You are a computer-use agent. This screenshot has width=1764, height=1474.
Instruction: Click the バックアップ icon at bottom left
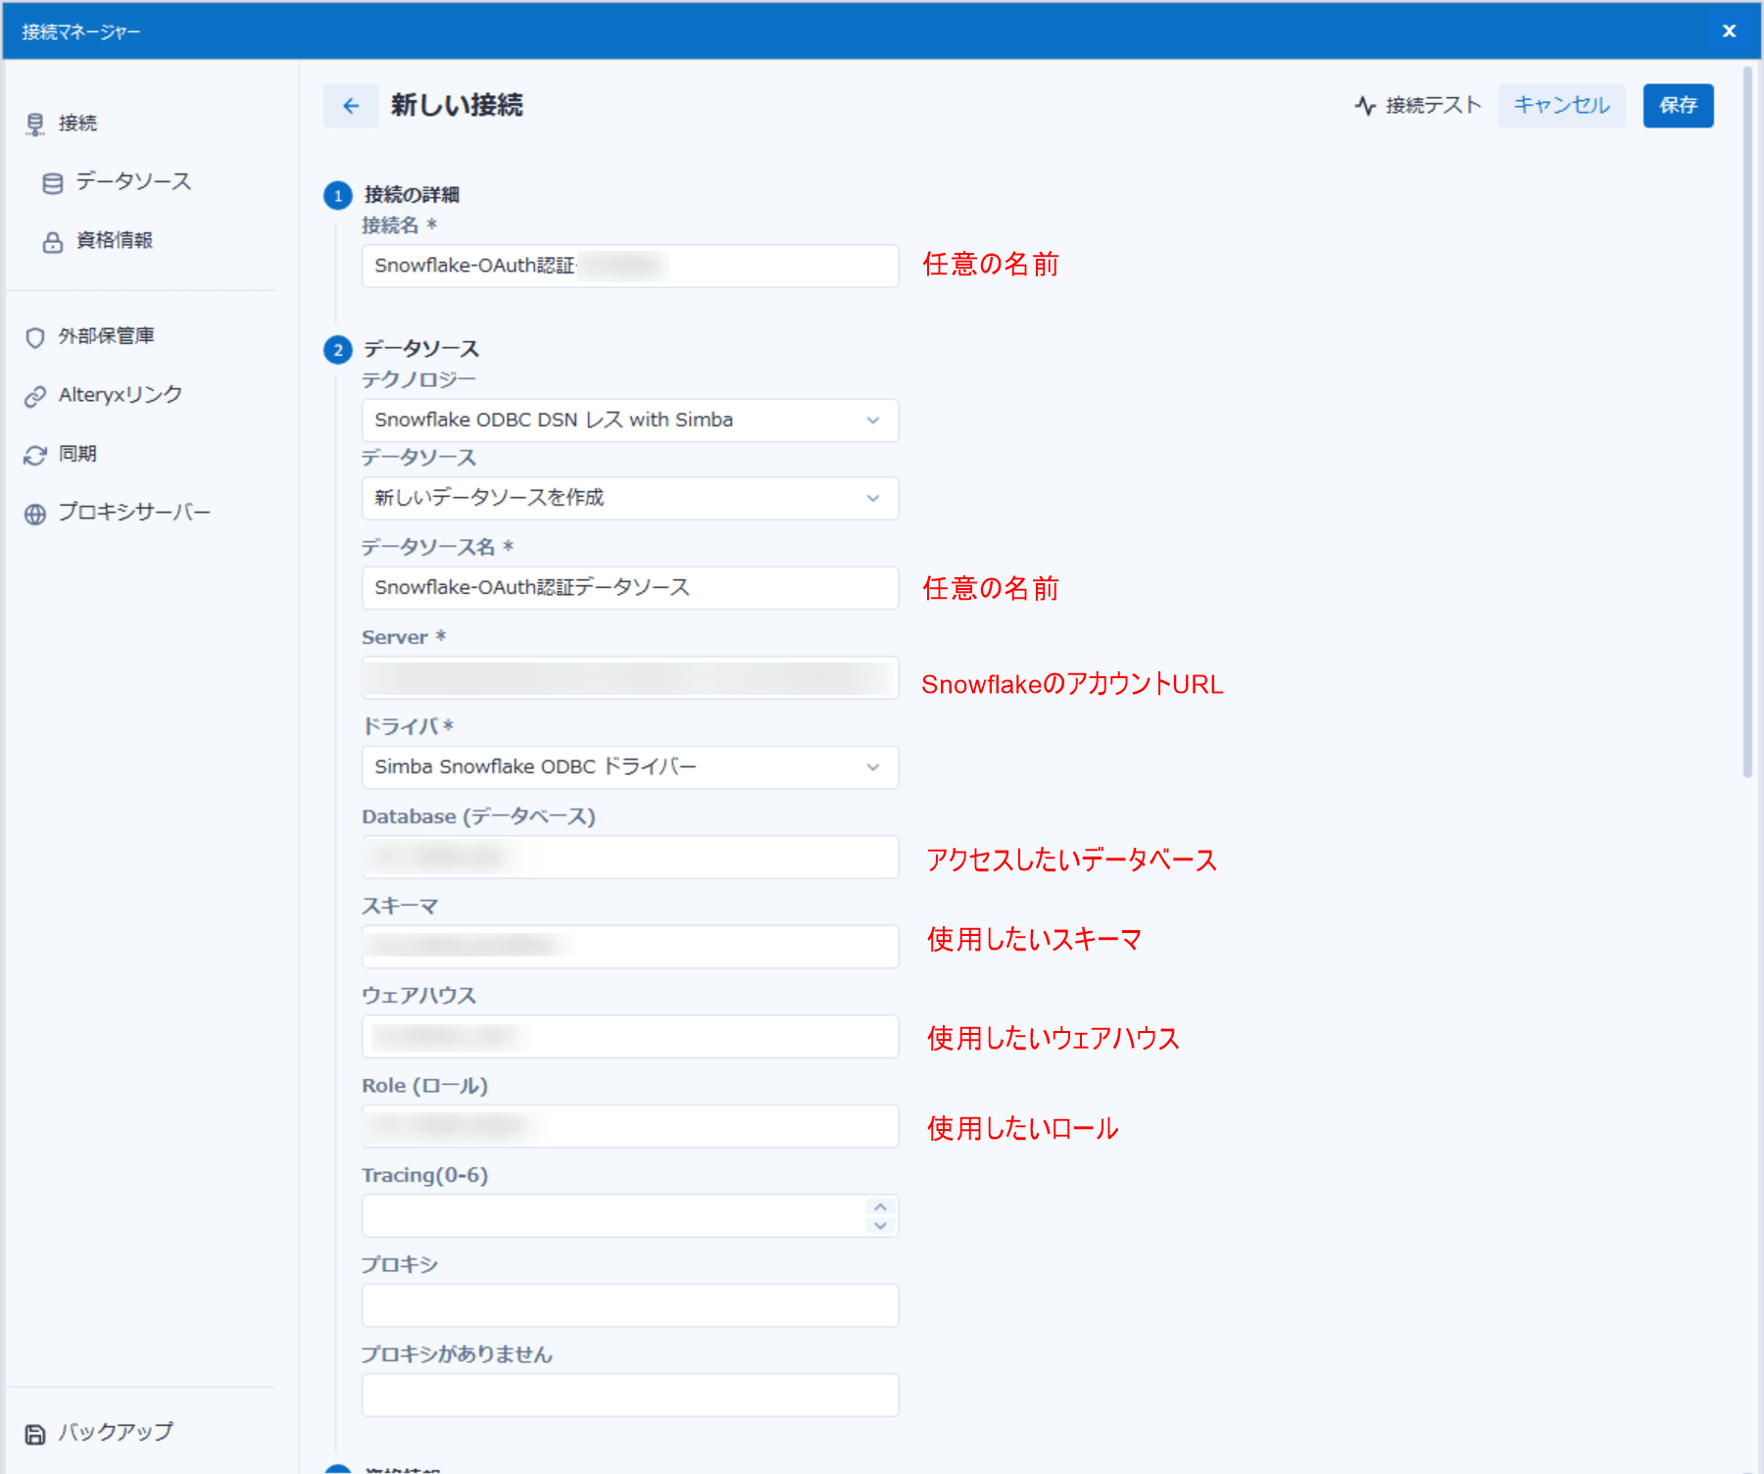35,1432
